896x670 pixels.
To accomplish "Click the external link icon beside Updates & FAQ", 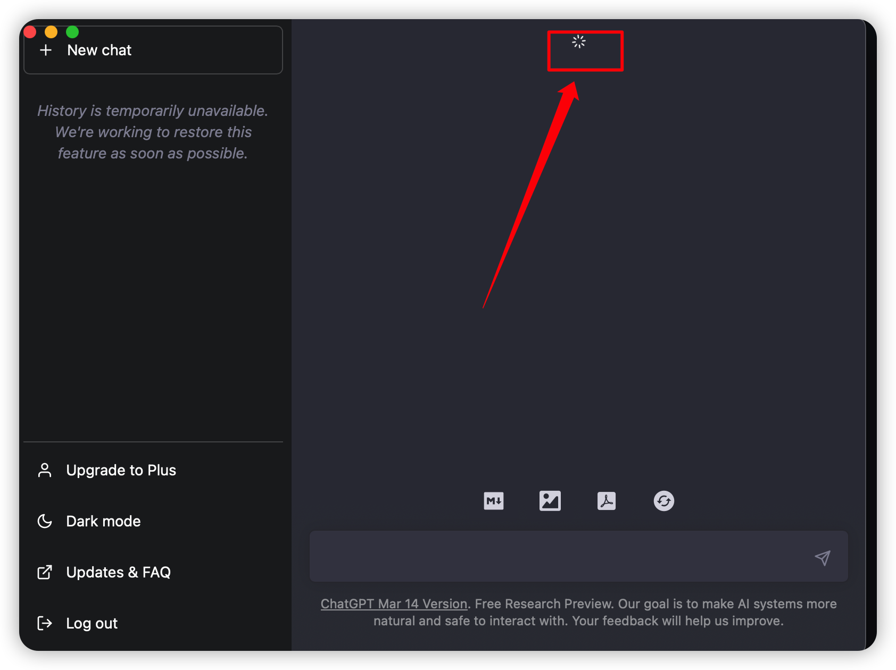I will tap(45, 572).
